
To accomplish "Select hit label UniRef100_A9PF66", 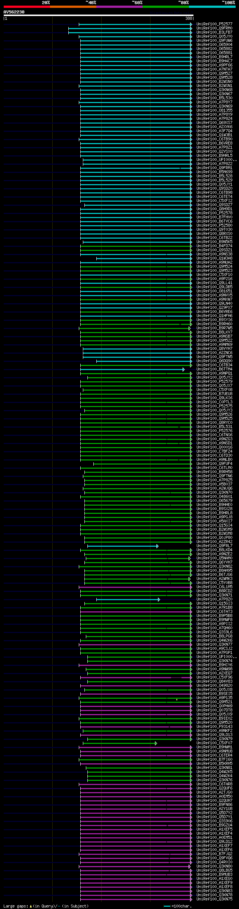I will pos(214,65).
